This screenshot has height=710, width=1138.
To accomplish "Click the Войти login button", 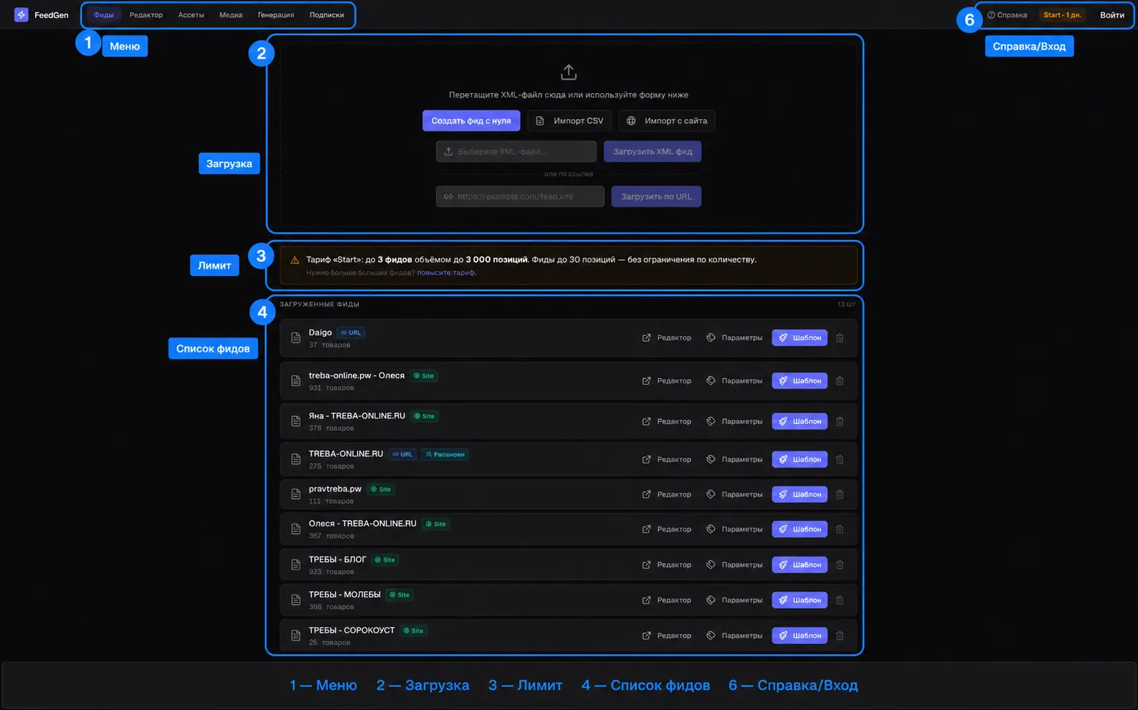I will pos(1112,15).
